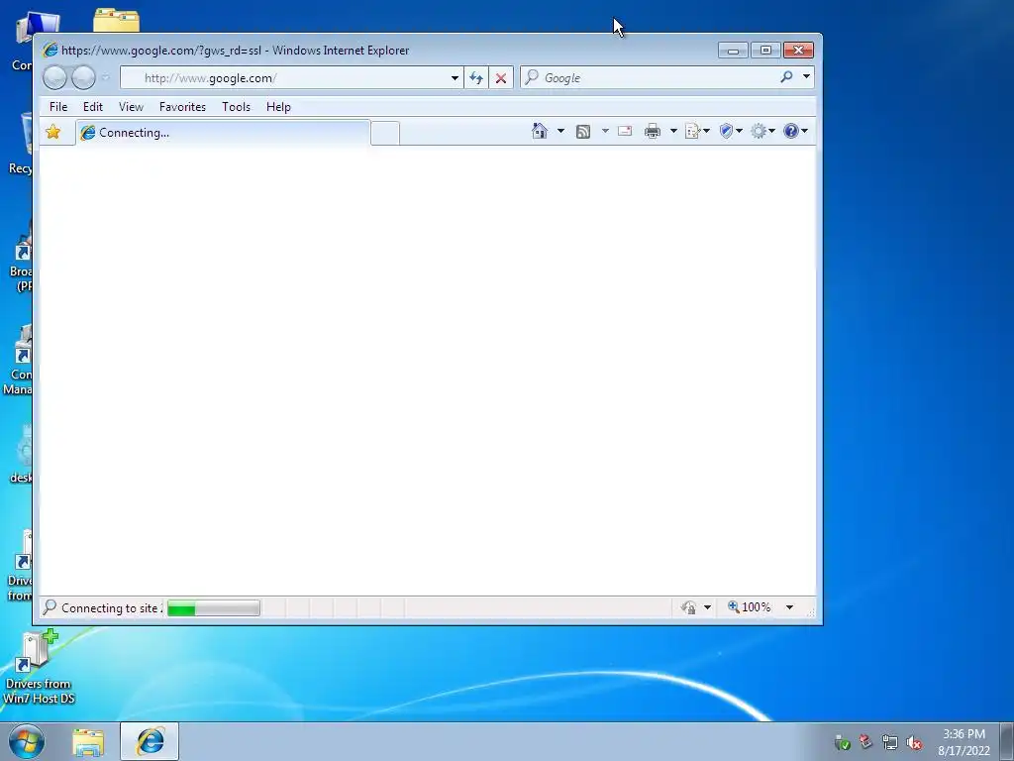Screen dimensions: 1014x761
Task: Open the File menu
Action: point(58,107)
